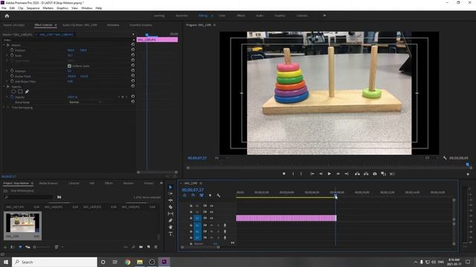Image resolution: width=476 pixels, height=267 pixels.
Task: Open Windows Start menu
Action: pyautogui.click(x=6, y=262)
